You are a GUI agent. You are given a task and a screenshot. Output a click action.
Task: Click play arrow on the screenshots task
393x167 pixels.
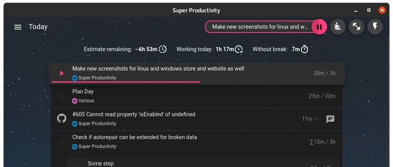62,73
